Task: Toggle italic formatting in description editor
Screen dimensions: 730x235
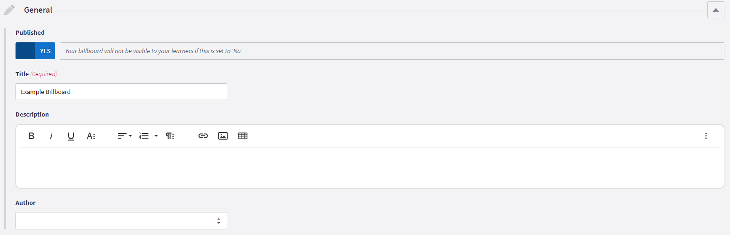Action: [x=51, y=136]
